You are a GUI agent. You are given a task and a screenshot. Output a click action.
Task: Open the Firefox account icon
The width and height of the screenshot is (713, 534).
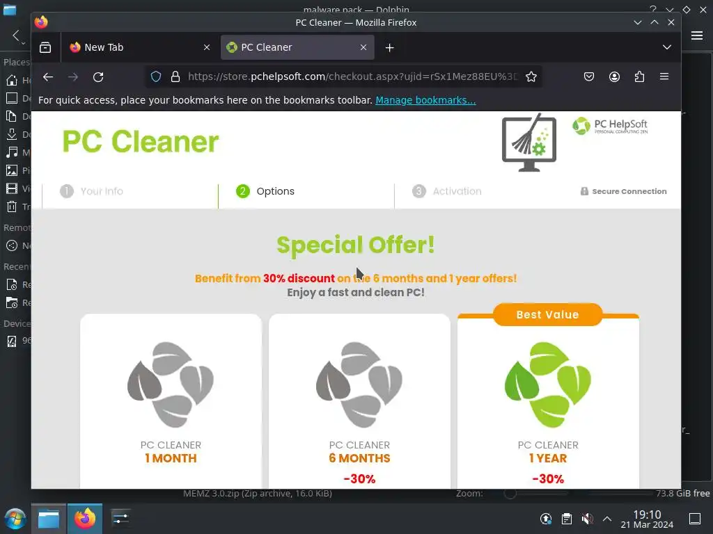[614, 76]
